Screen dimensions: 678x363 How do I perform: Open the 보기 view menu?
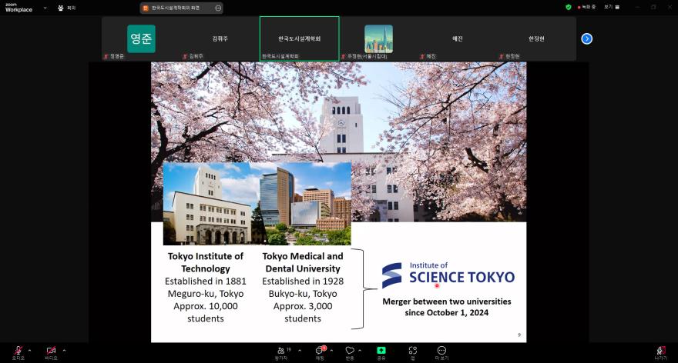coord(612,7)
